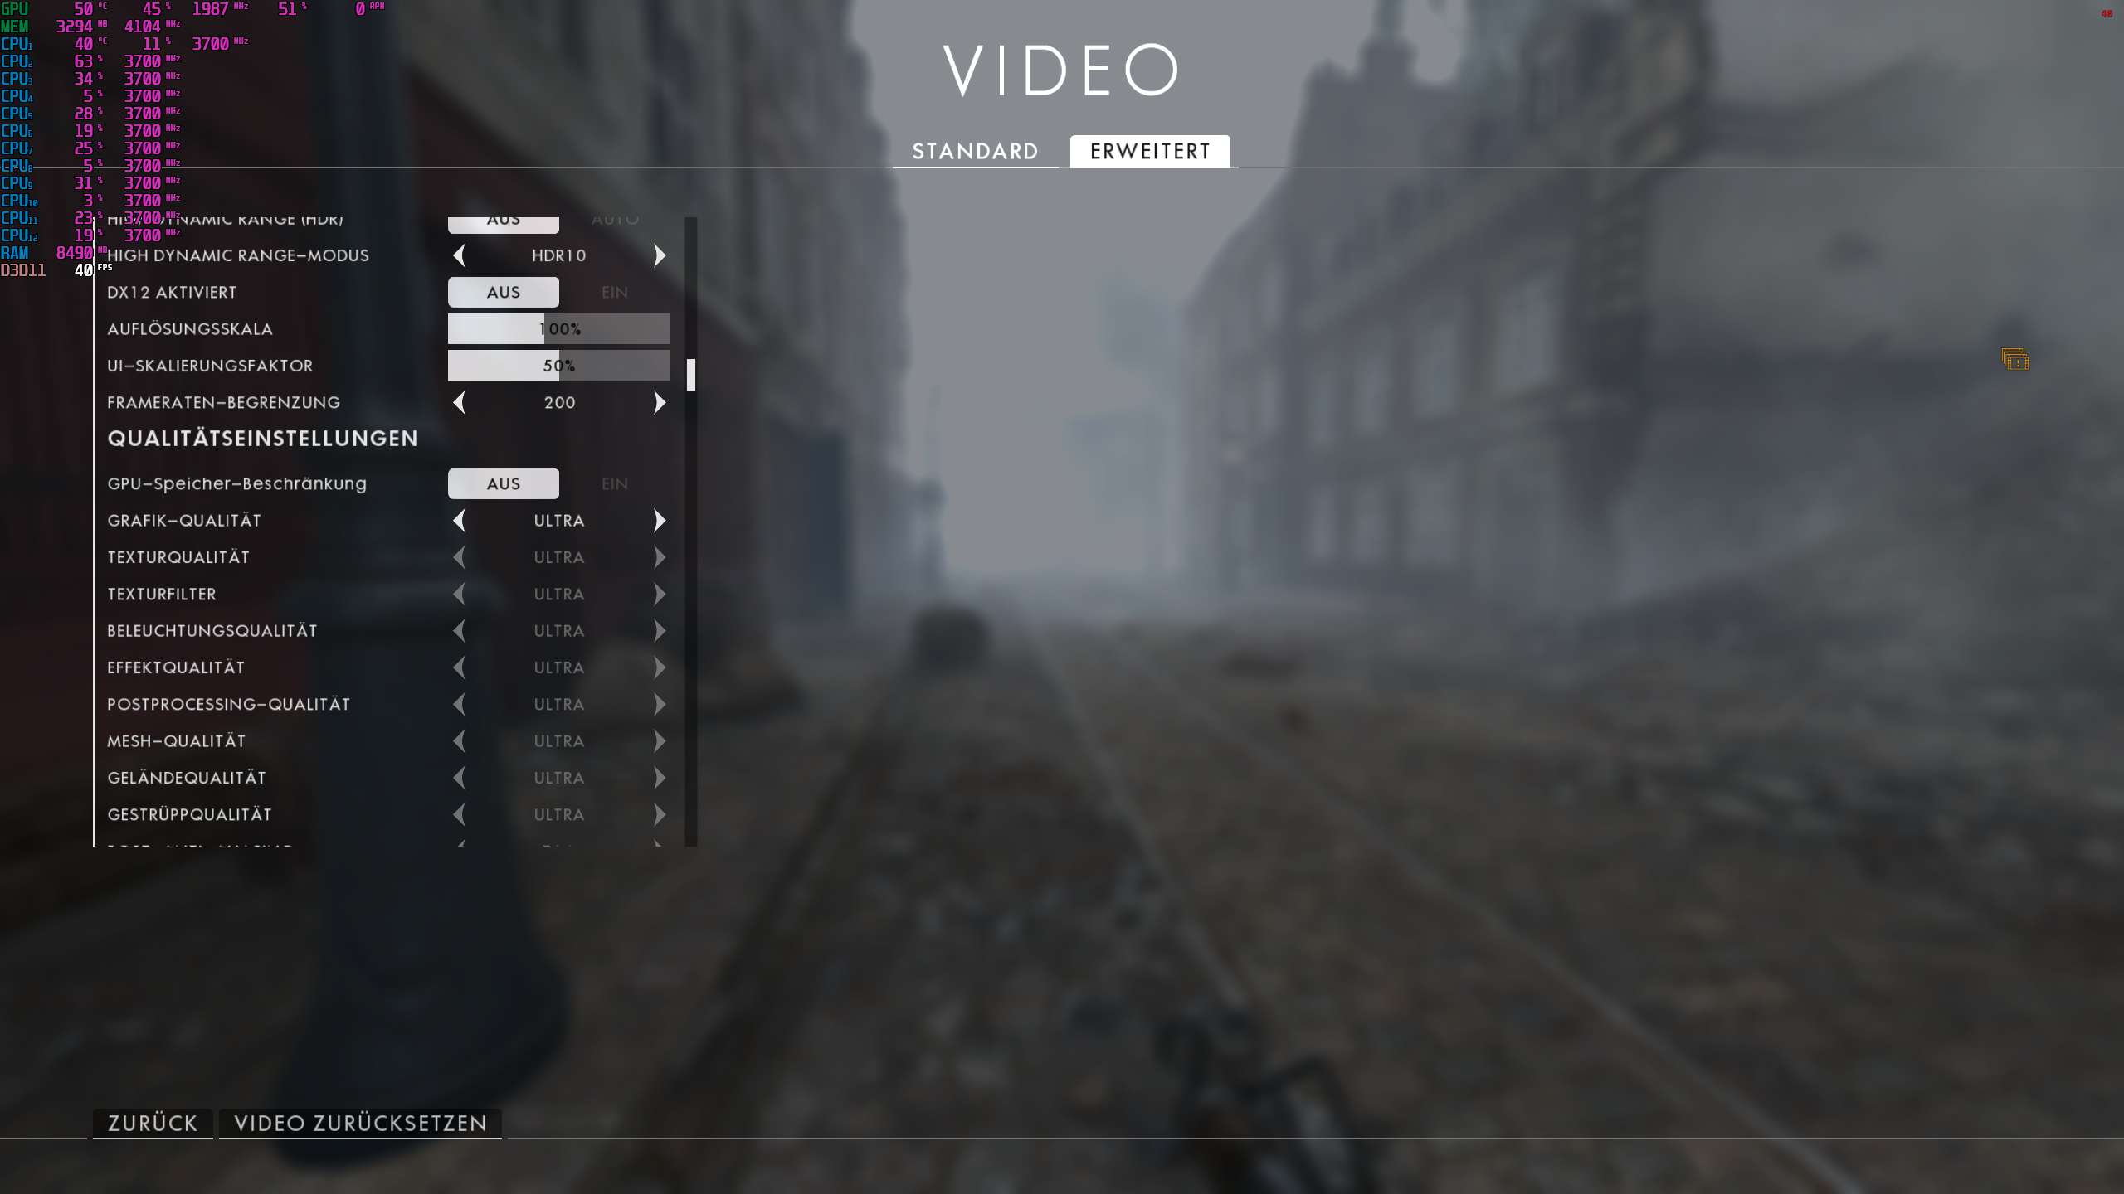Enable DX12 by selecting EIN
Image resolution: width=2124 pixels, height=1194 pixels.
pyautogui.click(x=615, y=293)
